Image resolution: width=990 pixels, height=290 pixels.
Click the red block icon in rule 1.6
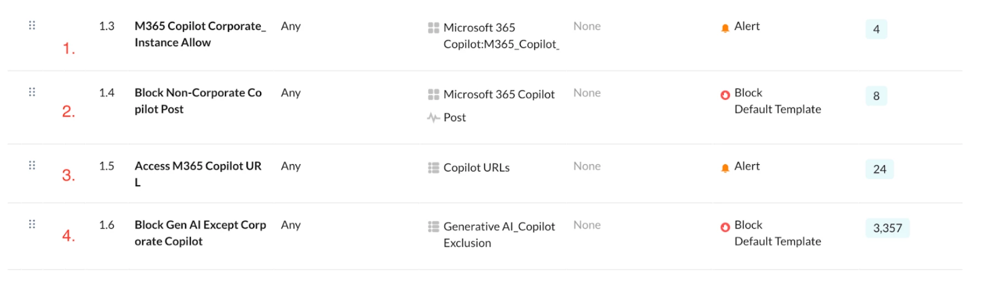tap(725, 227)
